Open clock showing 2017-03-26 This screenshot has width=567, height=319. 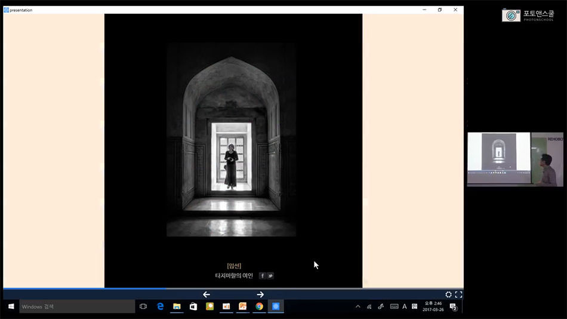click(433, 306)
